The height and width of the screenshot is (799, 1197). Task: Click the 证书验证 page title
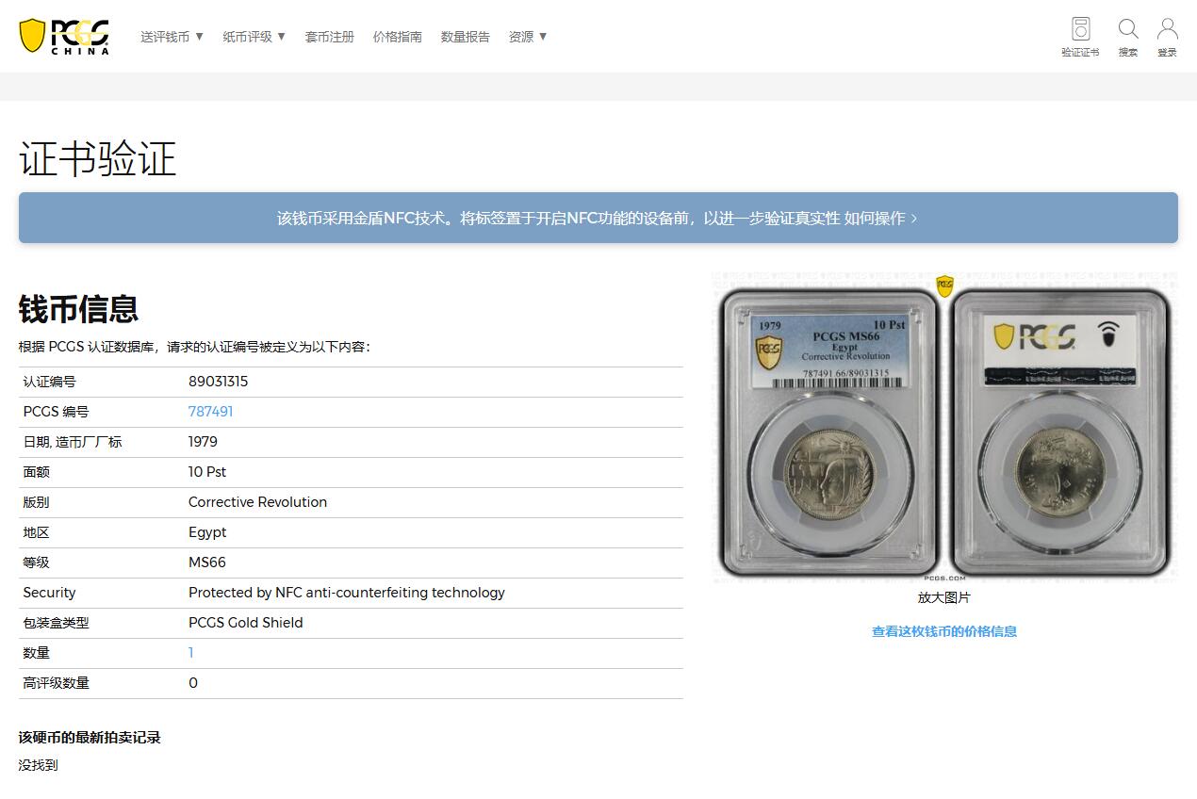98,158
